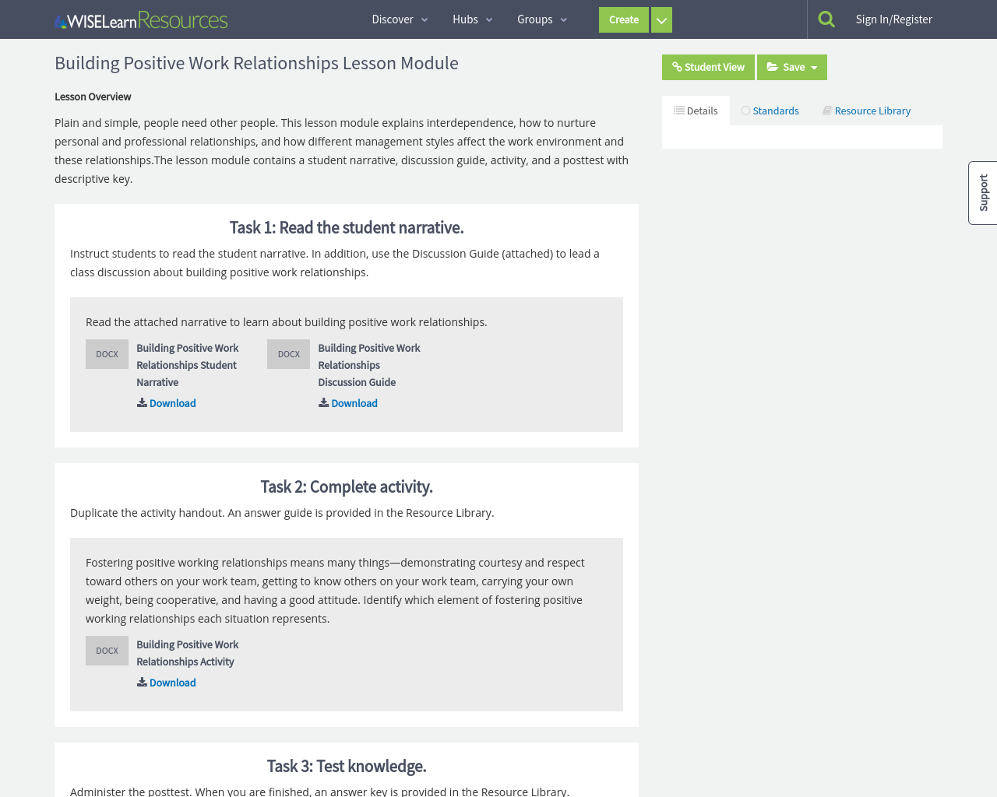Click the DOCX icon for Discussion Guide

288,353
